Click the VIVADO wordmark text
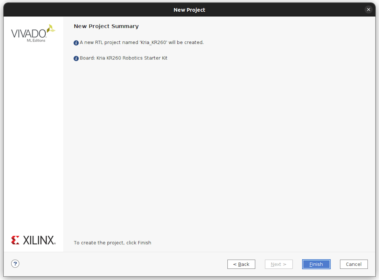Screen dimensions: 379x280 click(28, 33)
